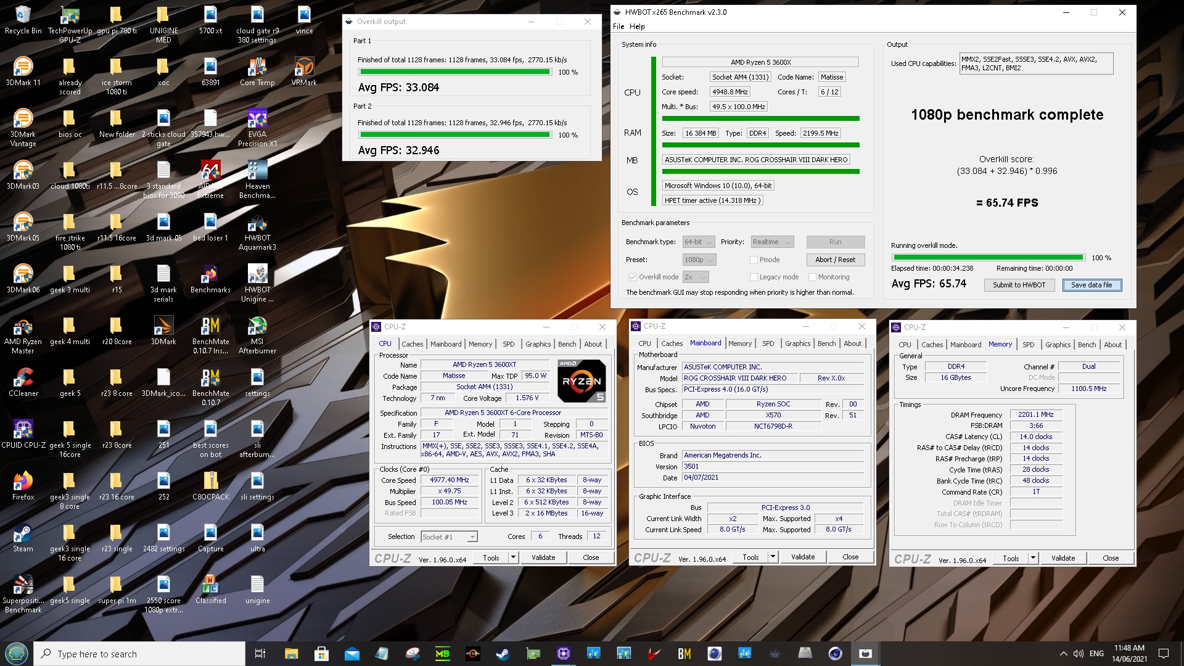Click Save data file button
1184x666 pixels.
(x=1091, y=285)
